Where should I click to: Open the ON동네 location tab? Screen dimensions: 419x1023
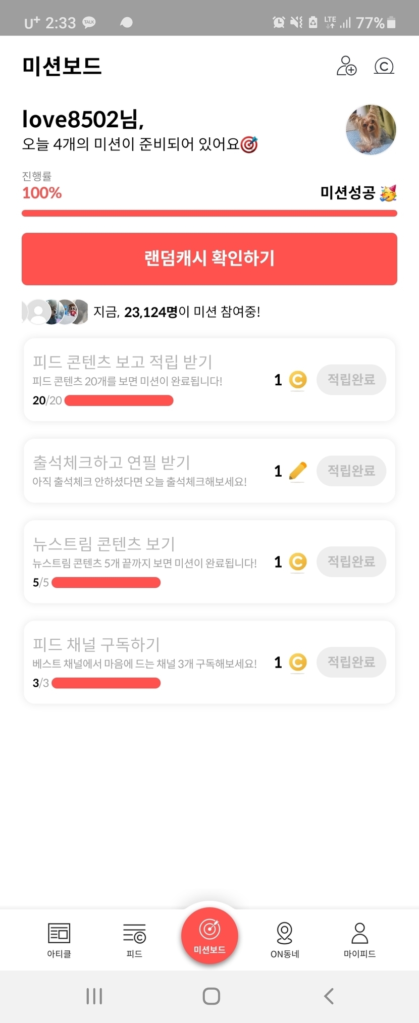tap(285, 940)
